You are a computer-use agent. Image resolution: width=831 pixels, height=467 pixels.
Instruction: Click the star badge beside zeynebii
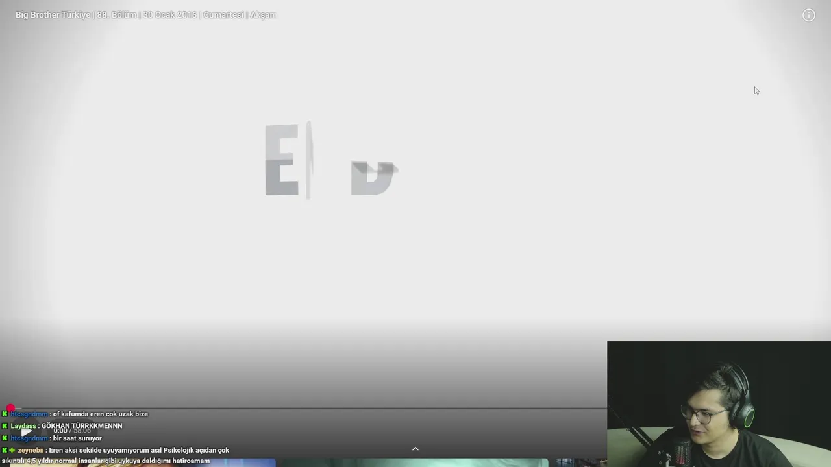[x=12, y=450]
